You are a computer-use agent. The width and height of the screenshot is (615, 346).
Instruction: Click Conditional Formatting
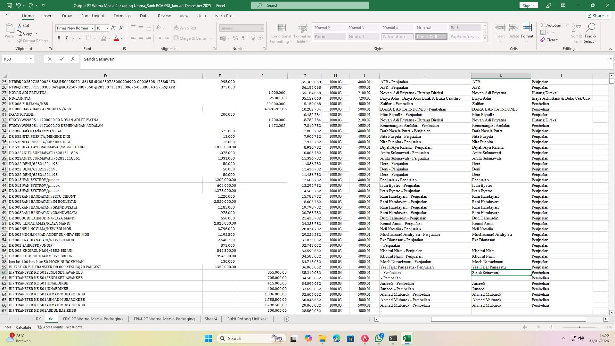click(x=281, y=33)
